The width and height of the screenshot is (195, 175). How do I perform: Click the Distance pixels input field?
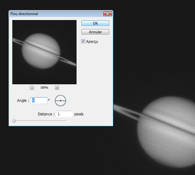click(x=64, y=114)
